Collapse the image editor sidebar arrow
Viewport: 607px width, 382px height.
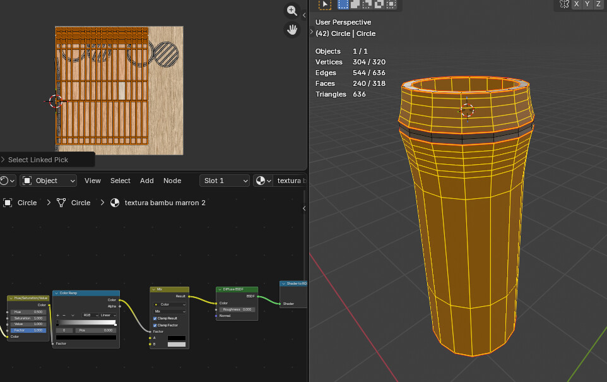pos(304,15)
